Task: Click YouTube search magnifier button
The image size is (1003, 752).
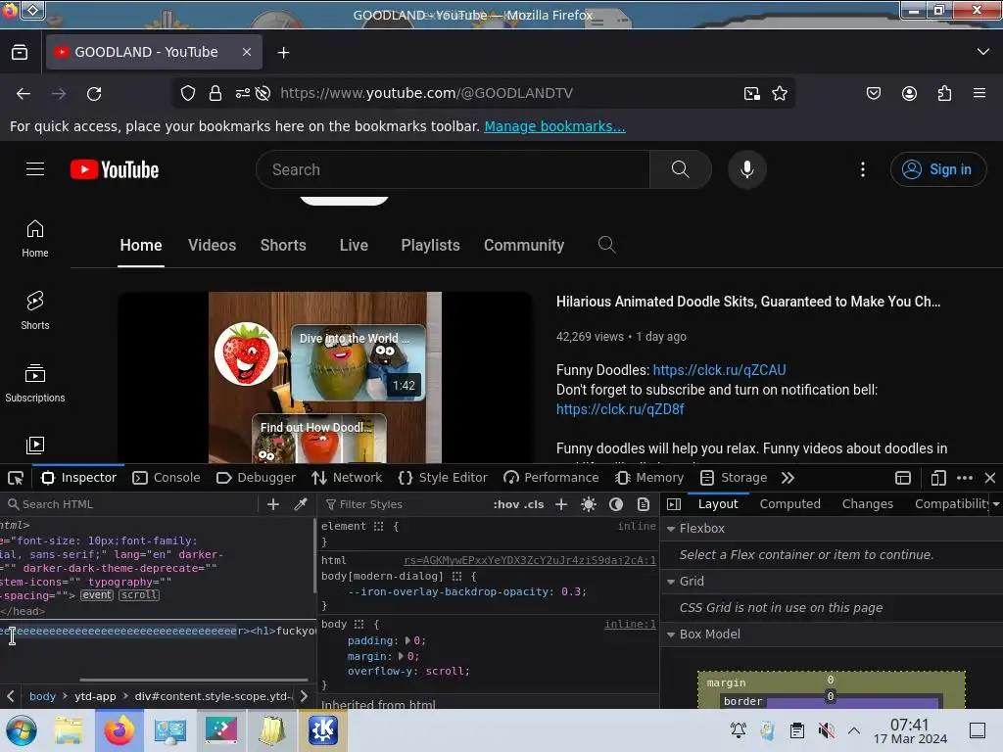Action: click(x=681, y=169)
